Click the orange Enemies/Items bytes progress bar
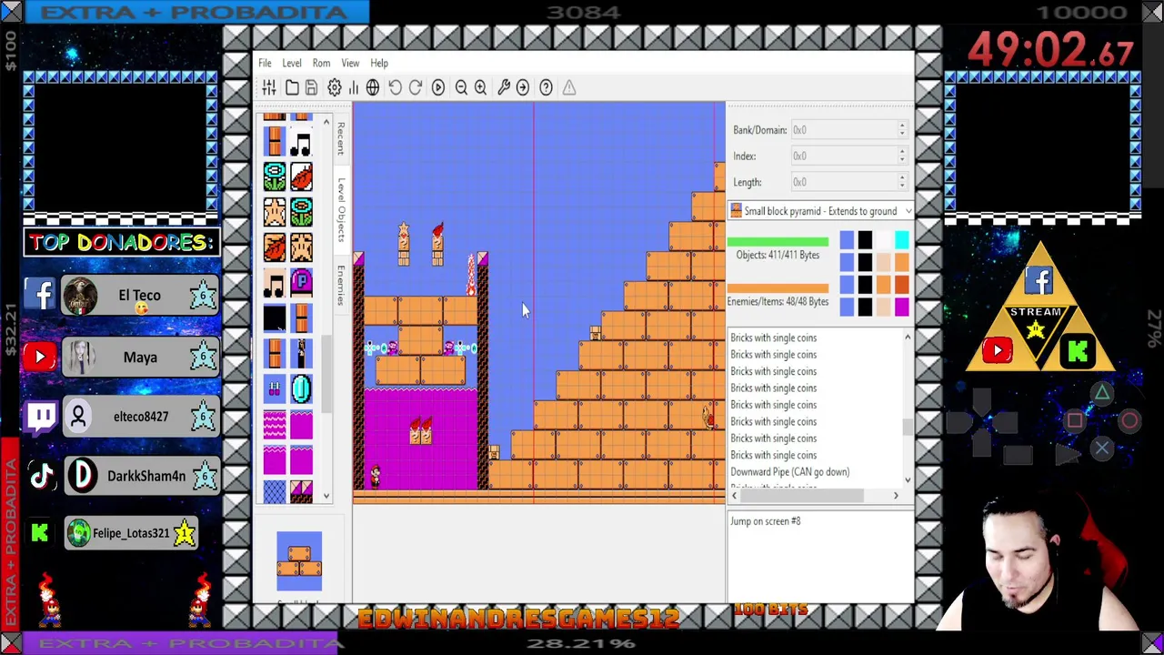This screenshot has height=655, width=1164. [x=778, y=289]
